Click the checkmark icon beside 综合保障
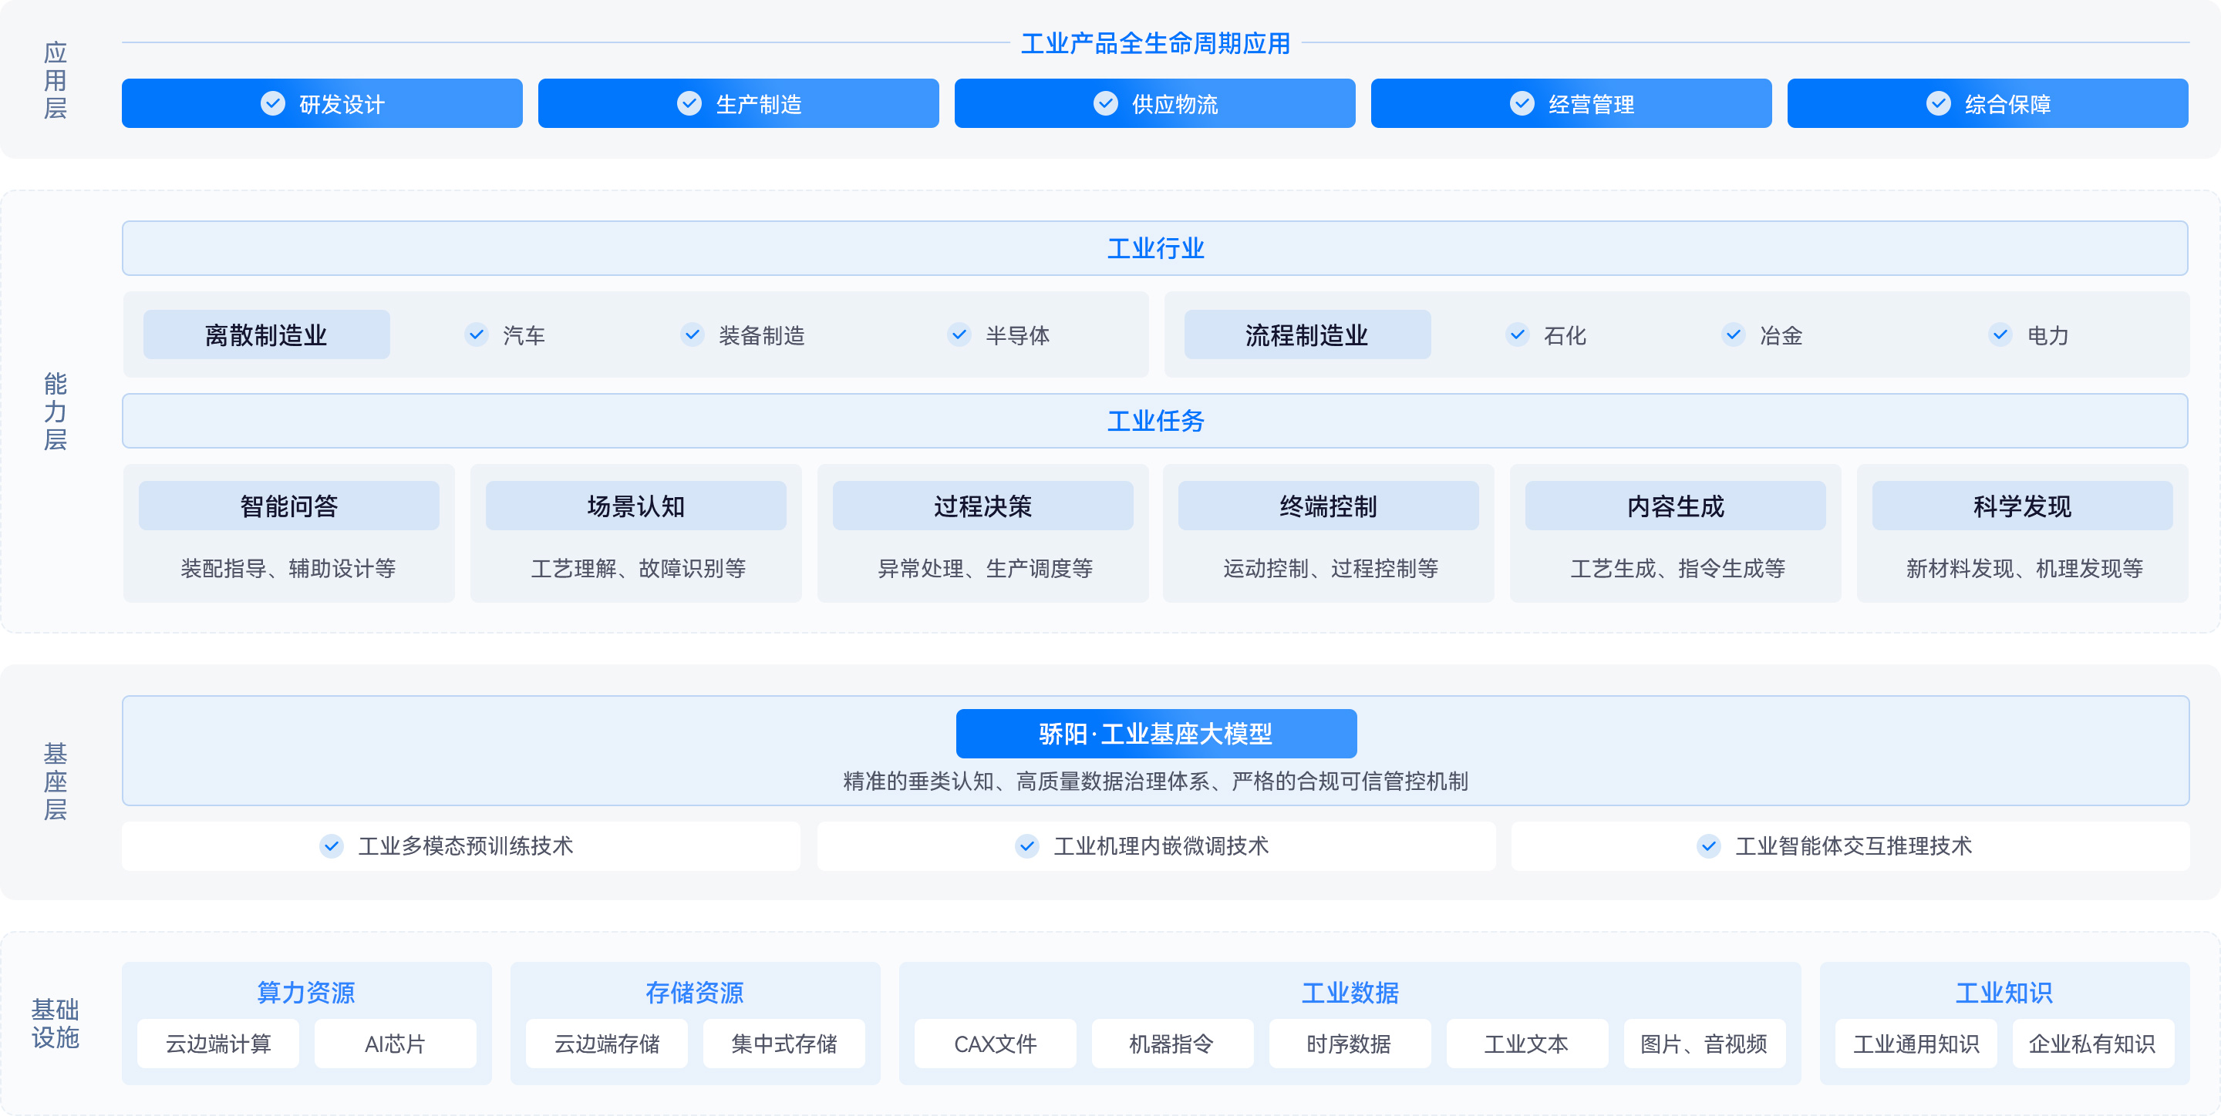 1937,103
